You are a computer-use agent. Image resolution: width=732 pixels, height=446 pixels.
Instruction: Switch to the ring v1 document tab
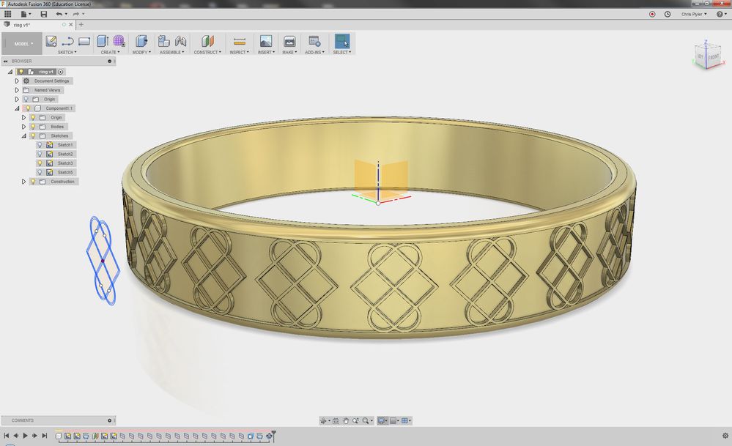tap(22, 24)
